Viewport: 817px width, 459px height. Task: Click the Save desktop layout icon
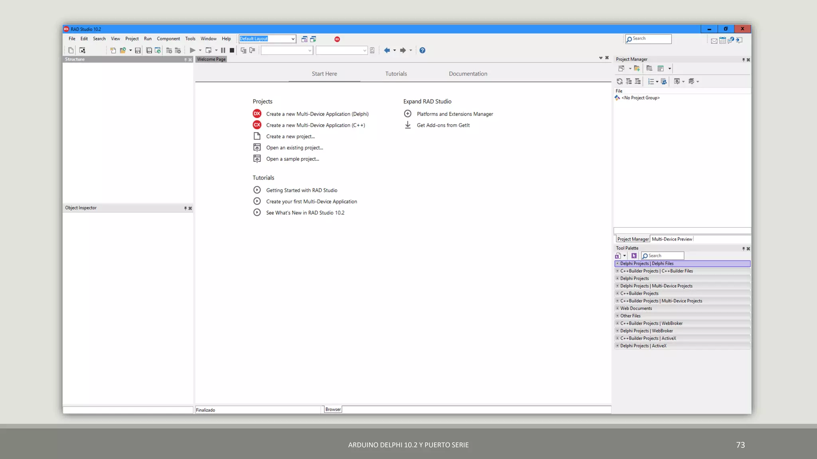[x=304, y=39]
